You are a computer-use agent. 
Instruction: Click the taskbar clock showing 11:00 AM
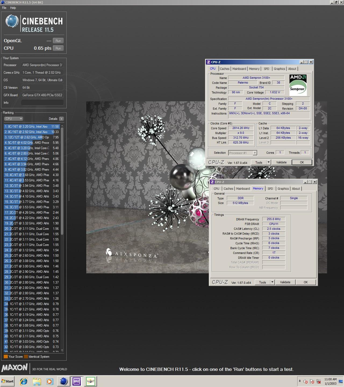pyautogui.click(x=330, y=381)
